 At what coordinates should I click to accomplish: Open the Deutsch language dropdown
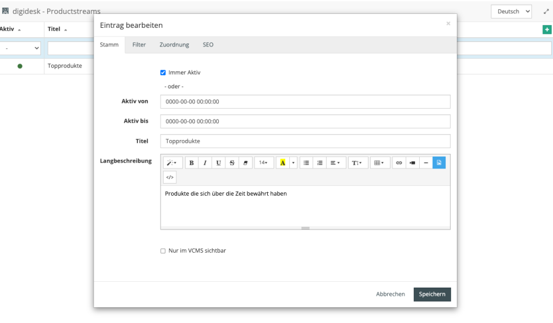point(511,11)
